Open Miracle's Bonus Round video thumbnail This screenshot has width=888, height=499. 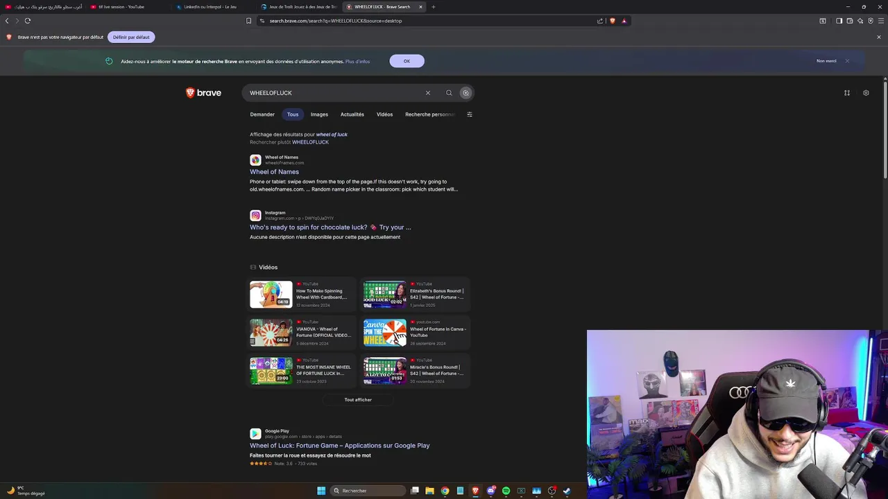(385, 371)
